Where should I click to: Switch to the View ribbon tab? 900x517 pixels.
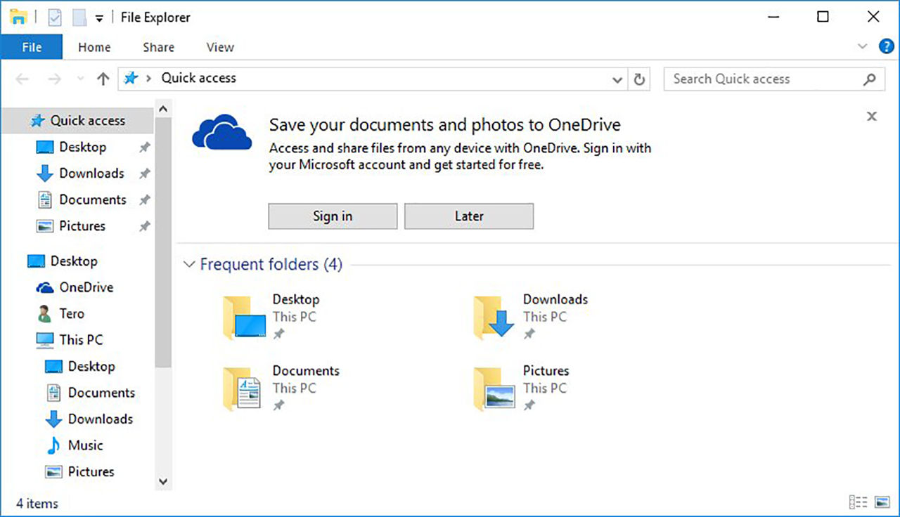pos(219,47)
